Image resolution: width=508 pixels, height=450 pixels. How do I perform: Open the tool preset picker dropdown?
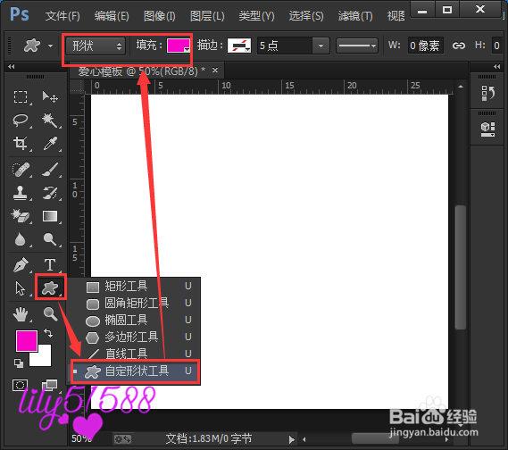click(50, 46)
